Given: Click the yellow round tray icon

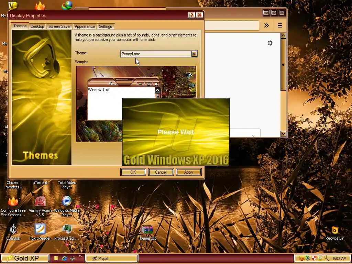Looking at the screenshot, I should pyautogui.click(x=320, y=258).
